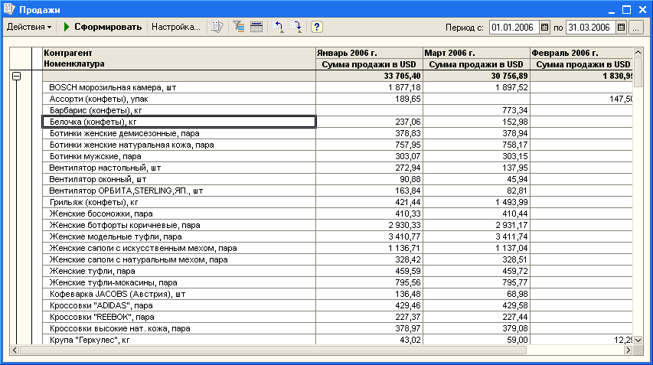
Task: Select row Вентилятор ОРБИТА,STERLING,ЯП., шт
Action: point(179,191)
